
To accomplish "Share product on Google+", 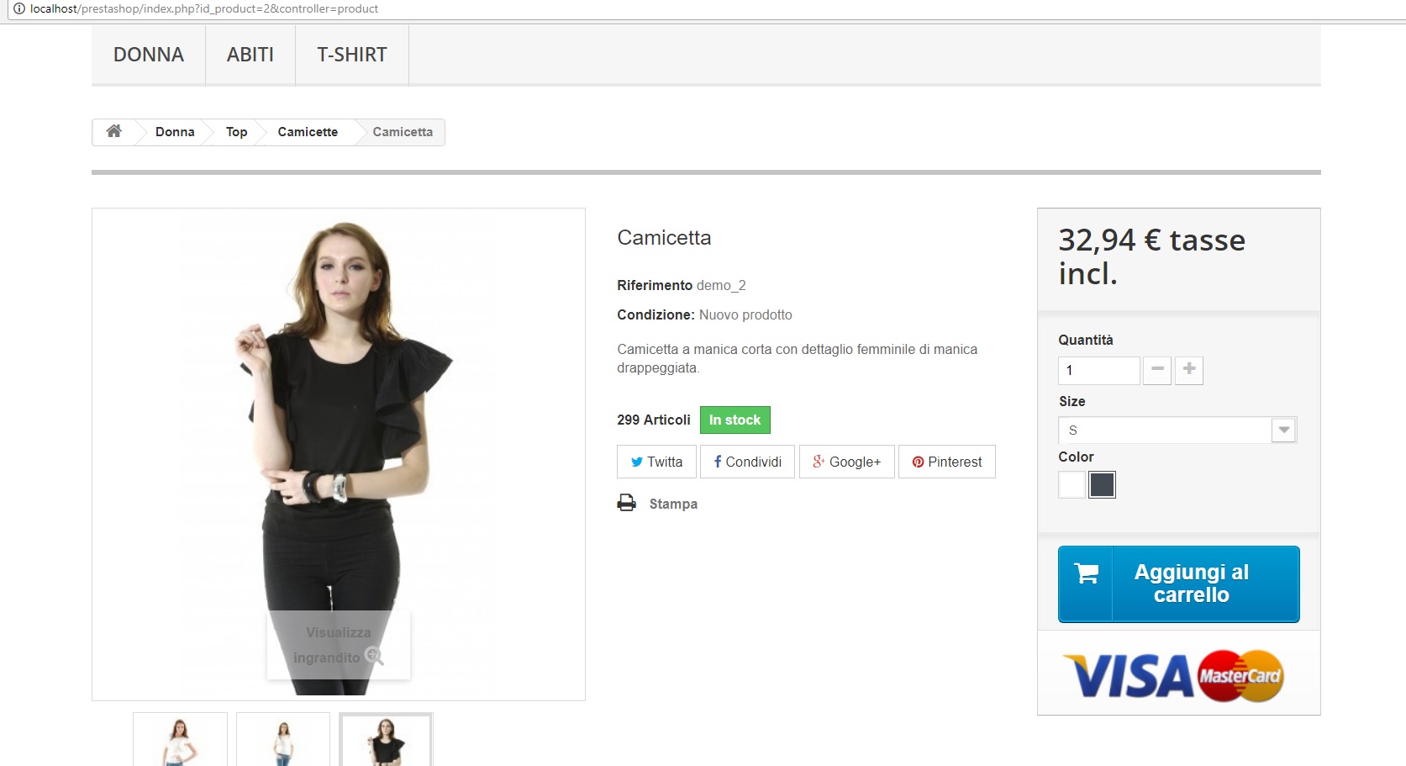I will click(x=846, y=462).
